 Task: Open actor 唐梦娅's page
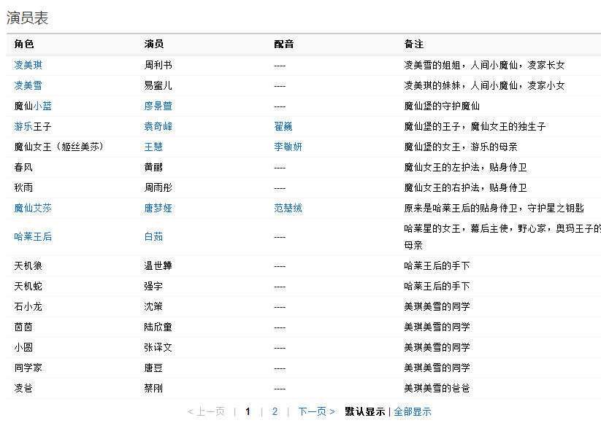(x=159, y=208)
